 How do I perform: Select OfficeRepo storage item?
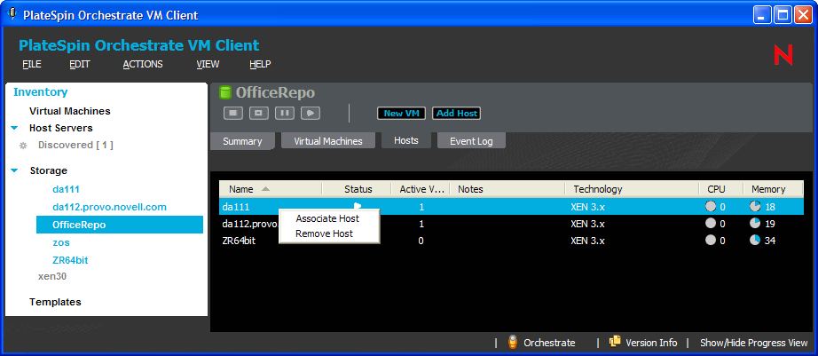pyautogui.click(x=120, y=225)
